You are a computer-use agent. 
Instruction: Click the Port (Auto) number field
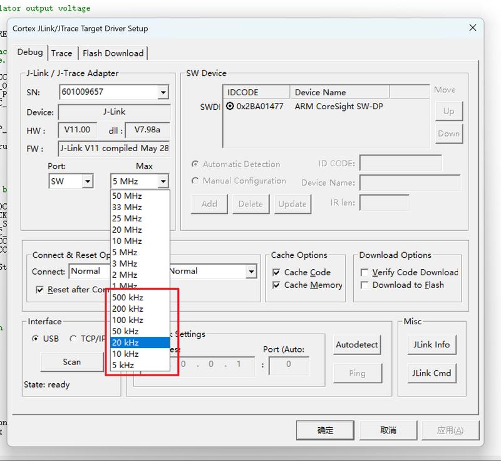289,365
